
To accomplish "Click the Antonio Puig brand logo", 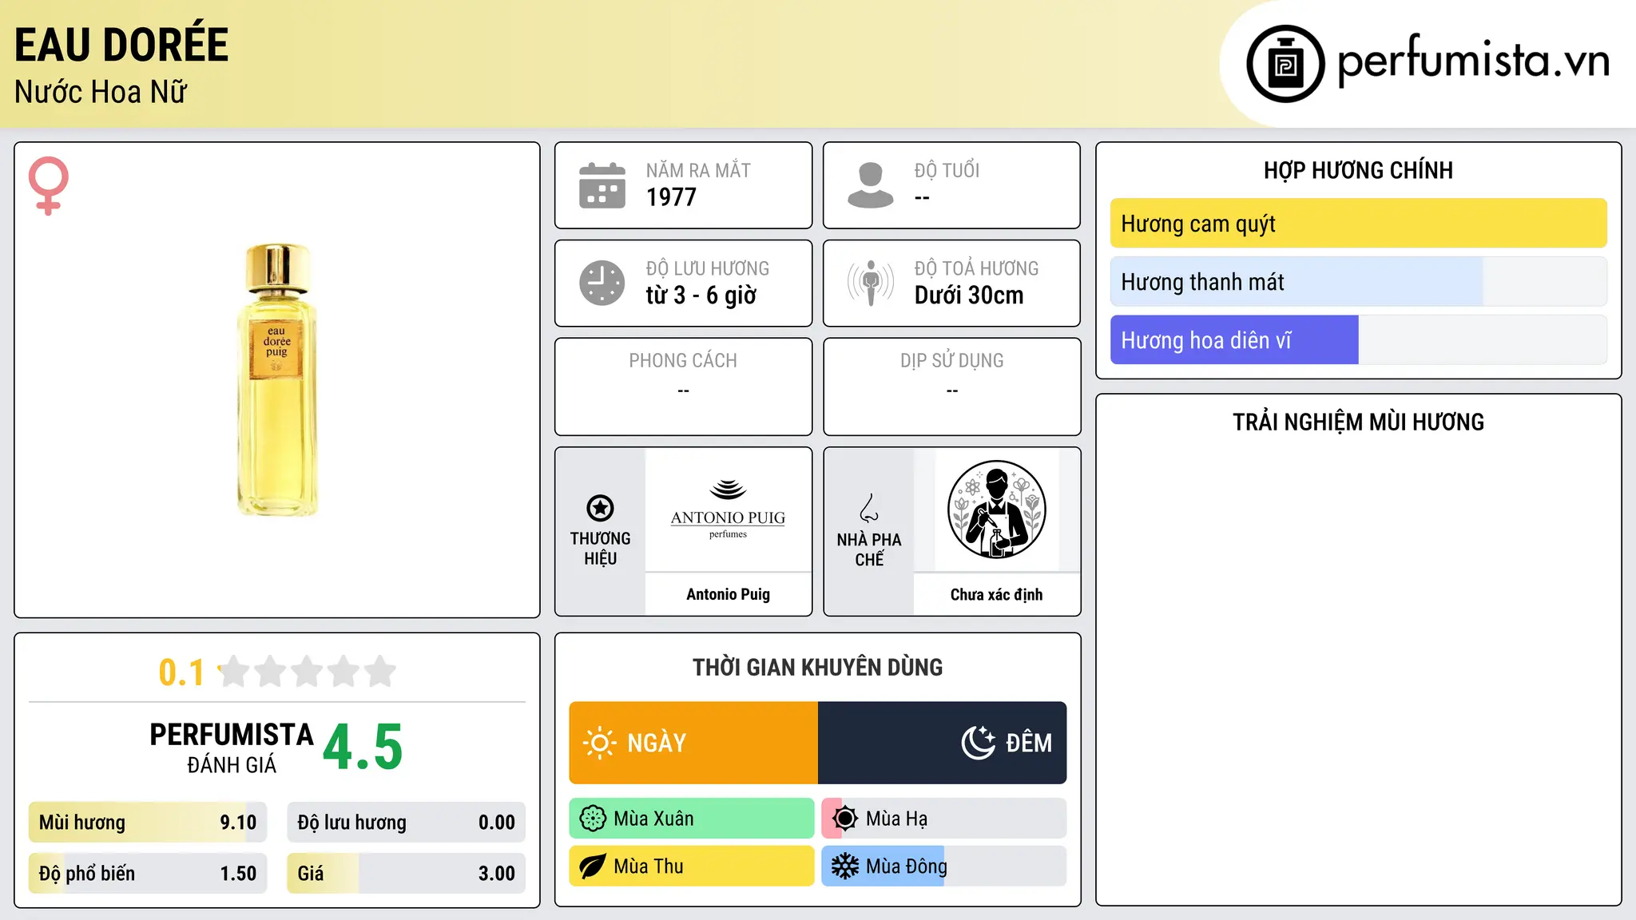I will [728, 510].
